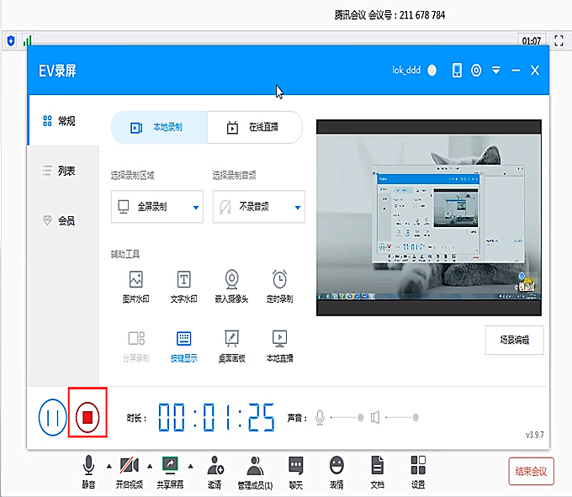
Task: Click 共享屏幕 share screen icon
Action: pyautogui.click(x=170, y=472)
